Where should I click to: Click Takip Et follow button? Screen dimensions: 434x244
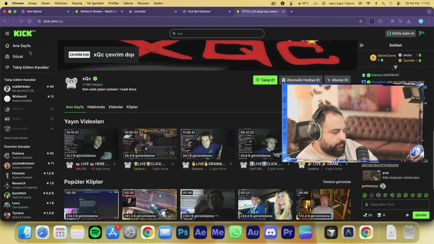click(x=265, y=80)
